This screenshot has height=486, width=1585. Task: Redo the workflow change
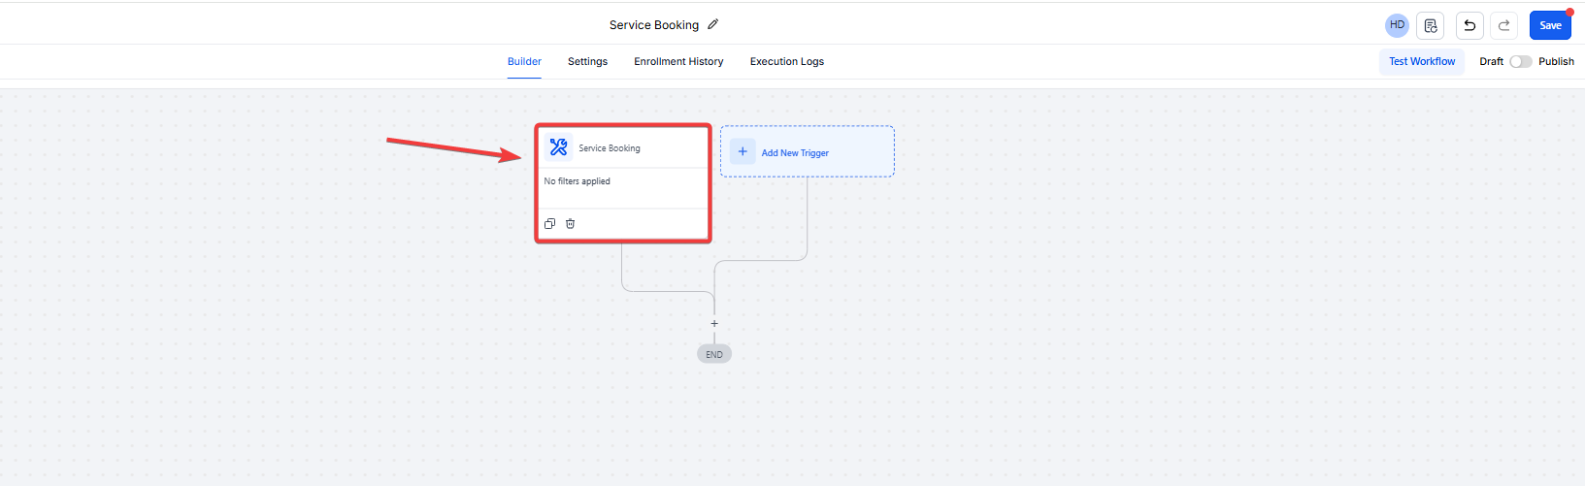1504,25
